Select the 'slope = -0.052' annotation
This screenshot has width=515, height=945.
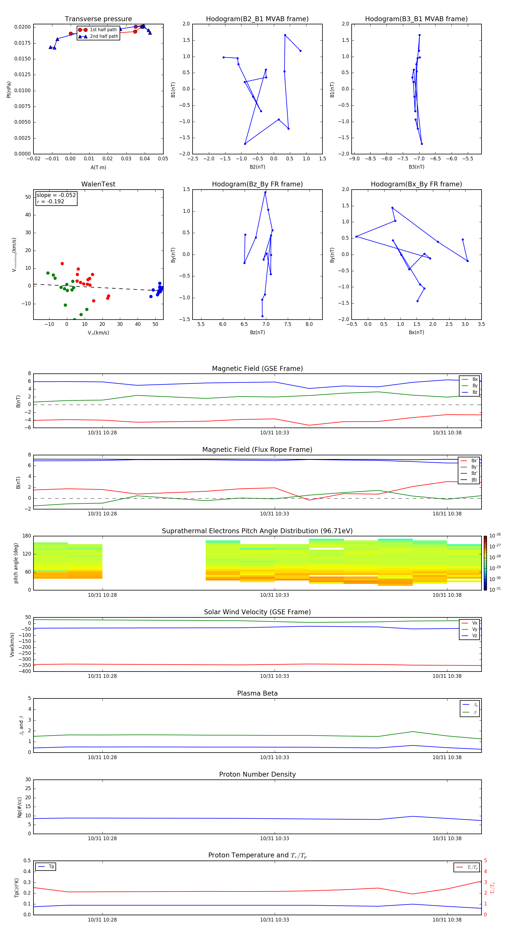[56, 195]
